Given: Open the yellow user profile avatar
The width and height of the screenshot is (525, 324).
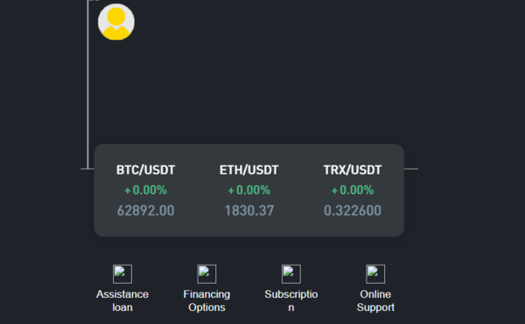Looking at the screenshot, I should coord(116,22).
